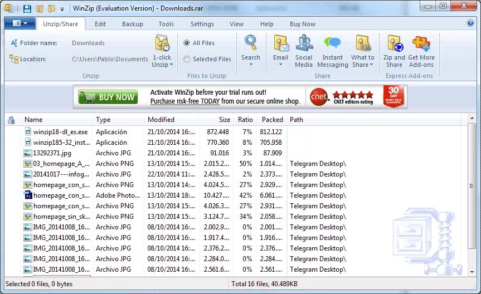481x294 pixels.
Task: Click the WinZip Help question mark icon
Action: [x=470, y=23]
